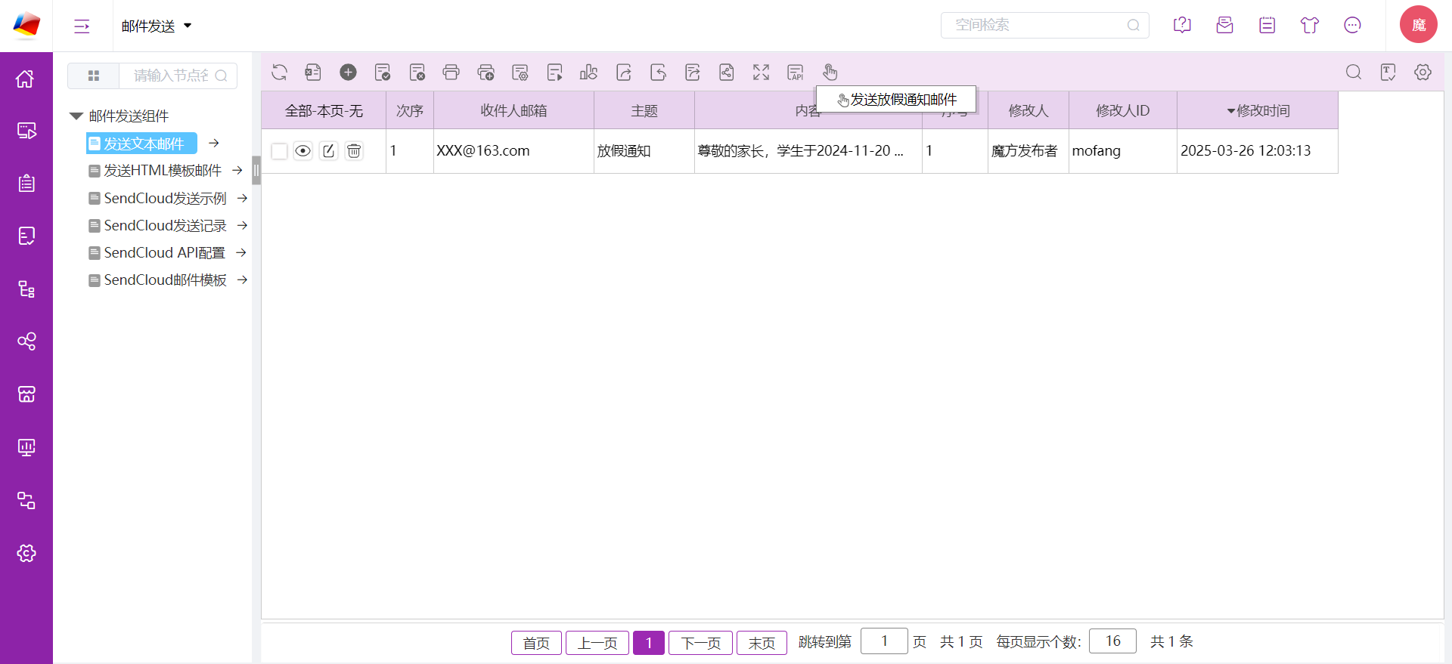Open table settings gear icon at far right

[x=1423, y=73]
